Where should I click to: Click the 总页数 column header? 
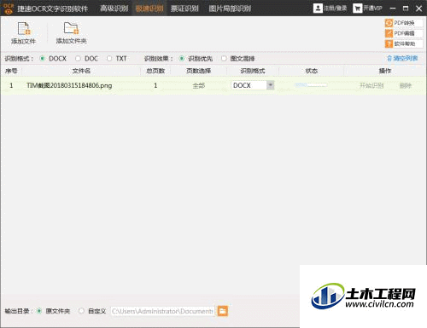[x=155, y=71]
